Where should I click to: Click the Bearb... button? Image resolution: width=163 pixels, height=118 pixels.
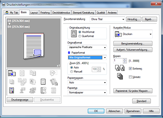(x=150, y=19)
